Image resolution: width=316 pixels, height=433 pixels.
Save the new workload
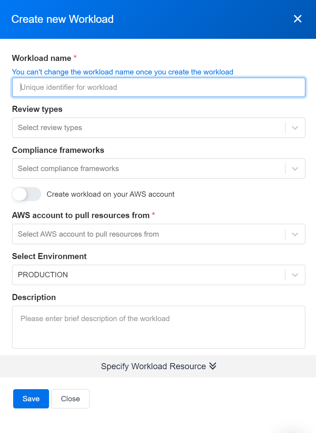(x=31, y=398)
